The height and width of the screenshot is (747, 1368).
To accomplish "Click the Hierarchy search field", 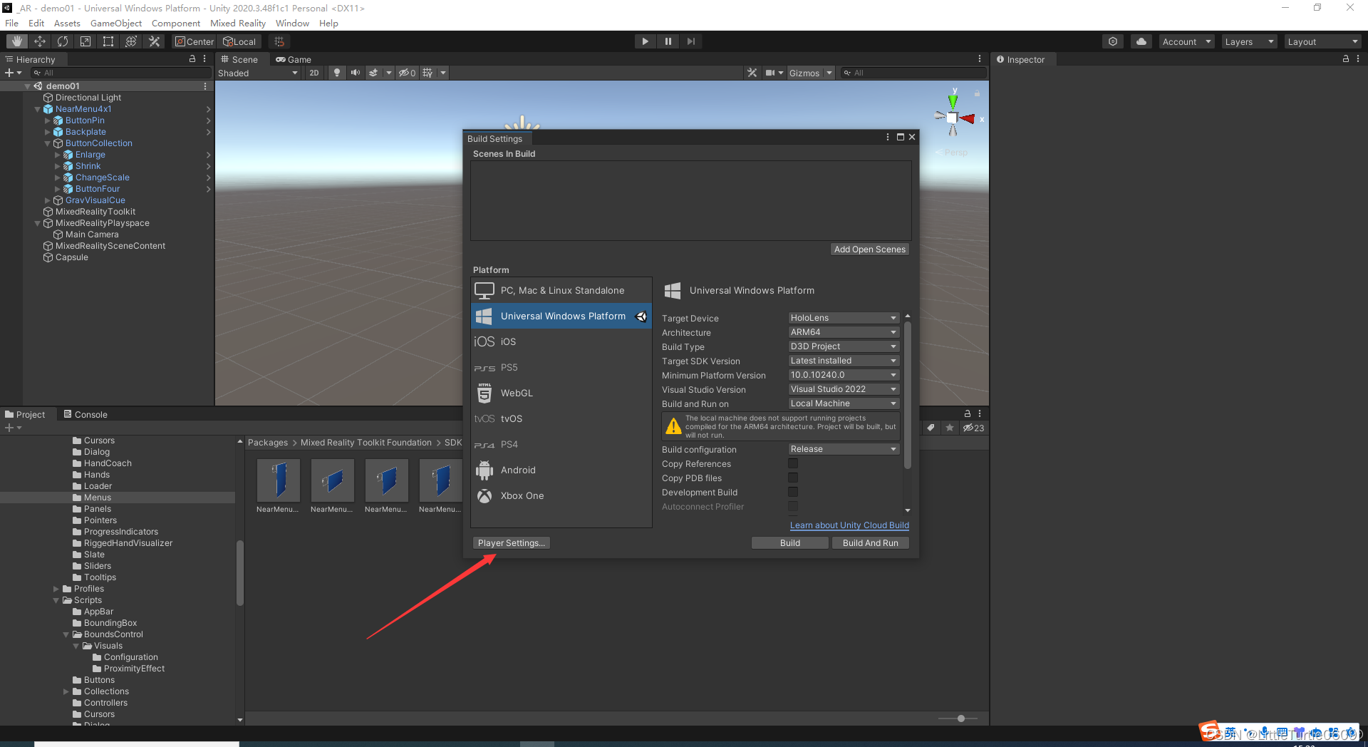I will click(121, 73).
